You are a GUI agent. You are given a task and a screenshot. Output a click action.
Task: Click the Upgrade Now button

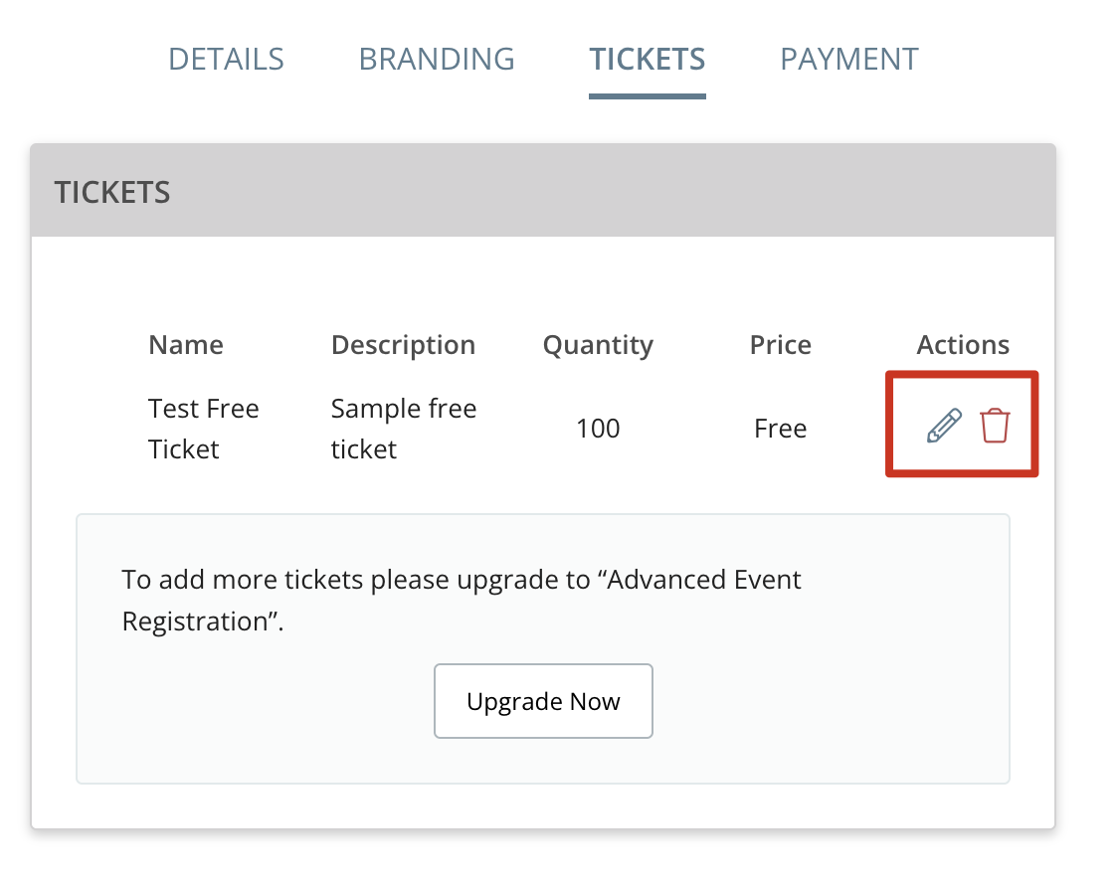[x=543, y=701]
